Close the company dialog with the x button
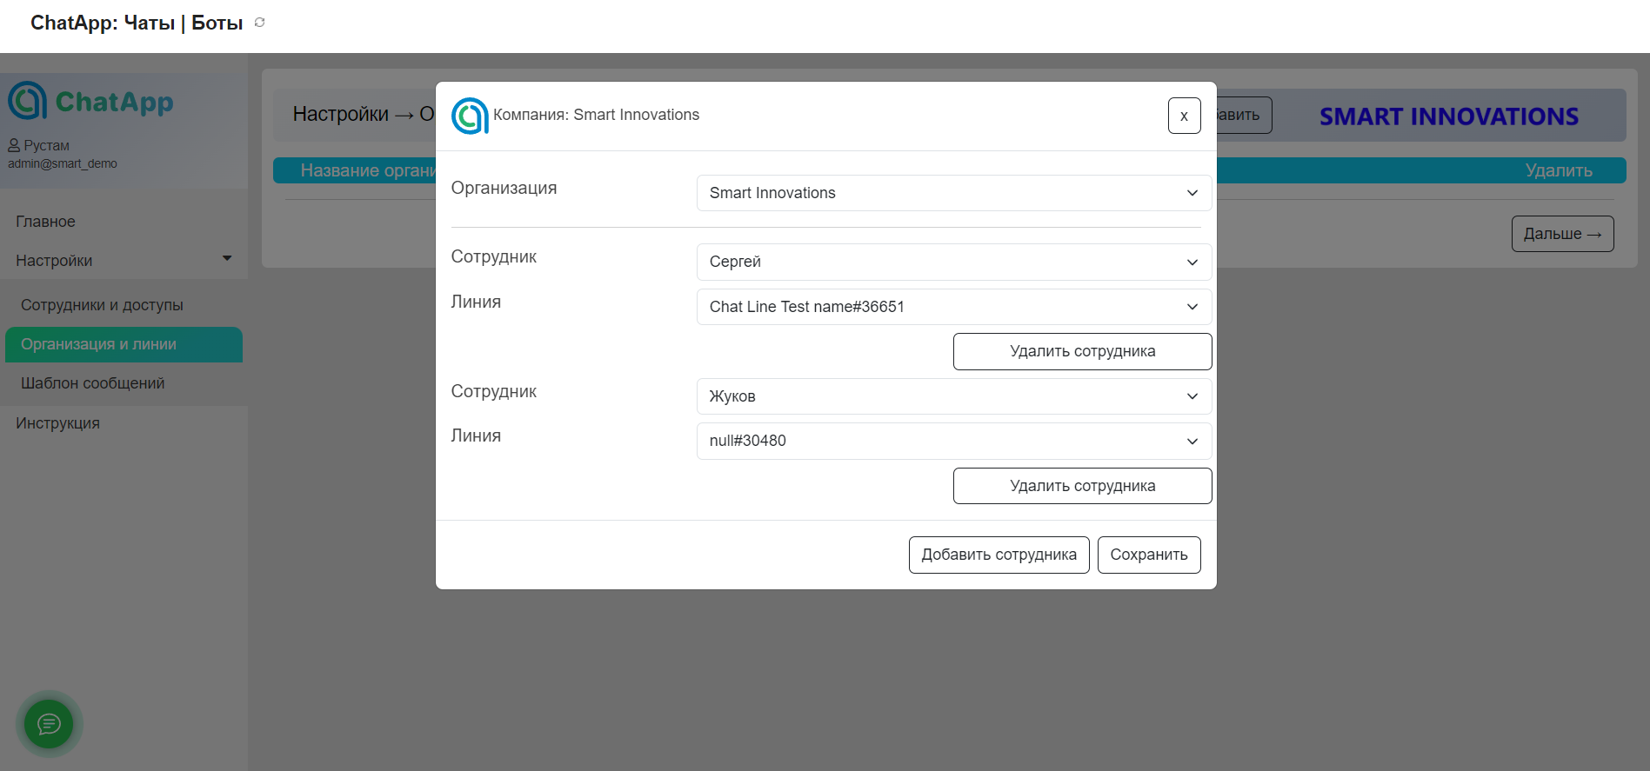Viewport: 1650px width, 771px height. pos(1184,116)
